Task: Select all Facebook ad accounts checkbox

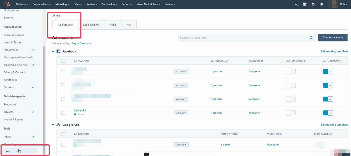Action: 63,61
